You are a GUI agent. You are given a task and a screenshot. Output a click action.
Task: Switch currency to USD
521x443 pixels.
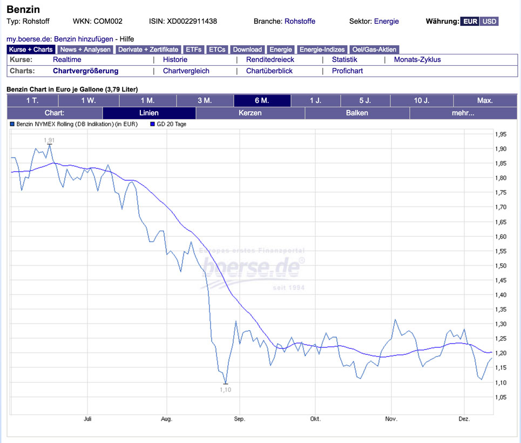(489, 22)
